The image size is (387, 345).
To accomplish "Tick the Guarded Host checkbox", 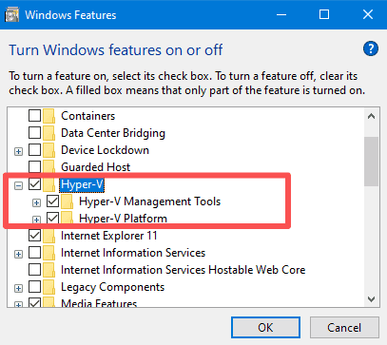I will (34, 167).
